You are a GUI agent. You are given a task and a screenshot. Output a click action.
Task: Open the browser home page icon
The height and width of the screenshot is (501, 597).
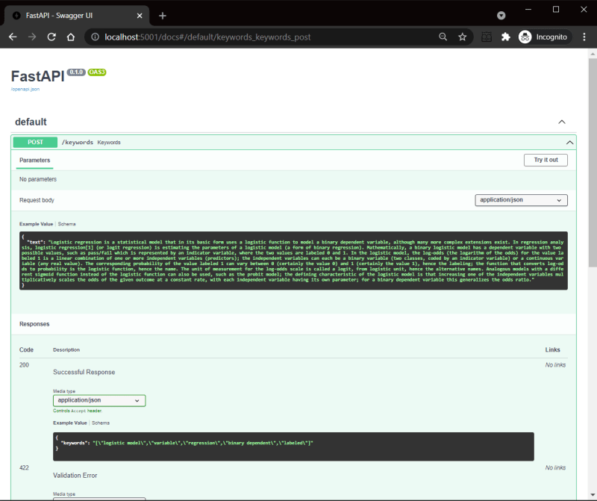[71, 37]
